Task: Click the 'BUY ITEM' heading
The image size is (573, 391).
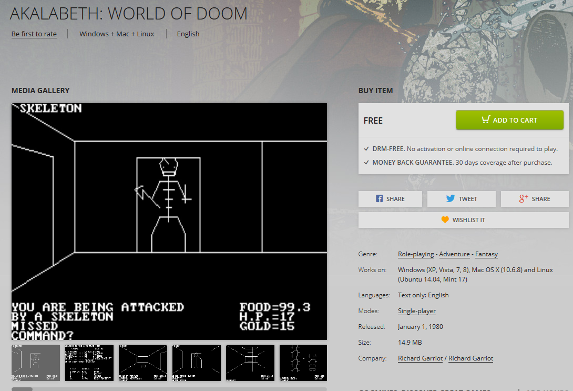Action: click(x=376, y=91)
